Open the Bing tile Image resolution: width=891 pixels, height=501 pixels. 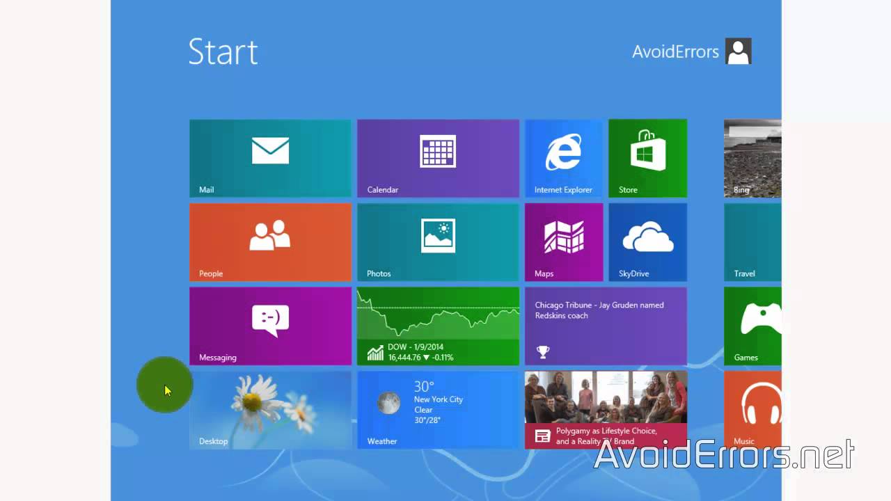click(x=752, y=158)
